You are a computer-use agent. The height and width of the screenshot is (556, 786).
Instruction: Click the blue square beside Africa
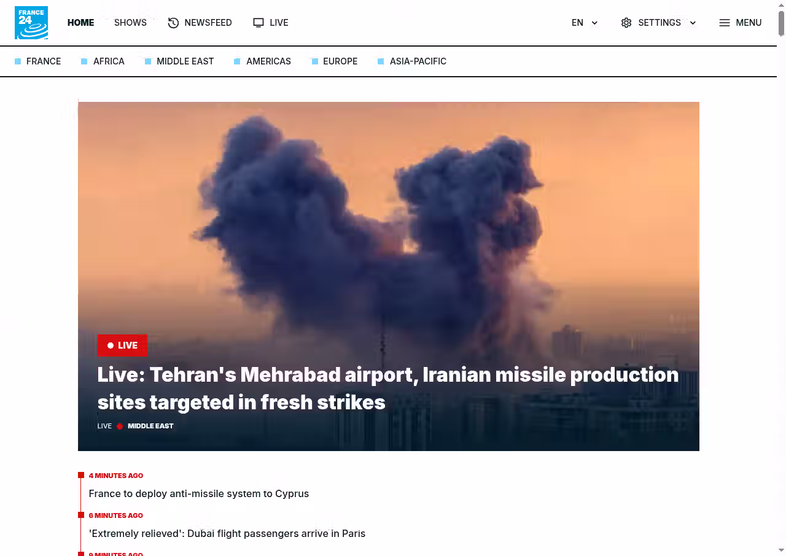(84, 61)
